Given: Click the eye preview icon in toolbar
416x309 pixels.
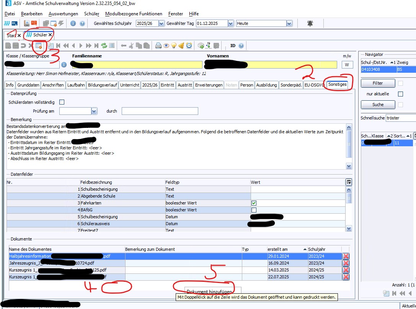Looking at the screenshot, I should point(166,46).
